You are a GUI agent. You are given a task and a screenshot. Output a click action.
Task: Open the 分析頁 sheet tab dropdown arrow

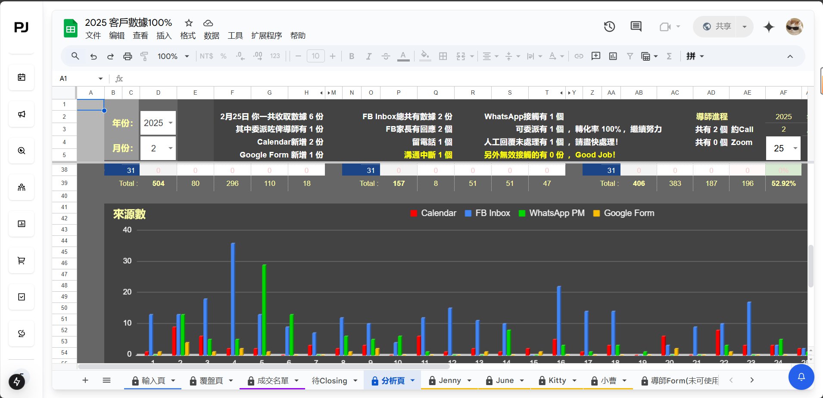[412, 380]
